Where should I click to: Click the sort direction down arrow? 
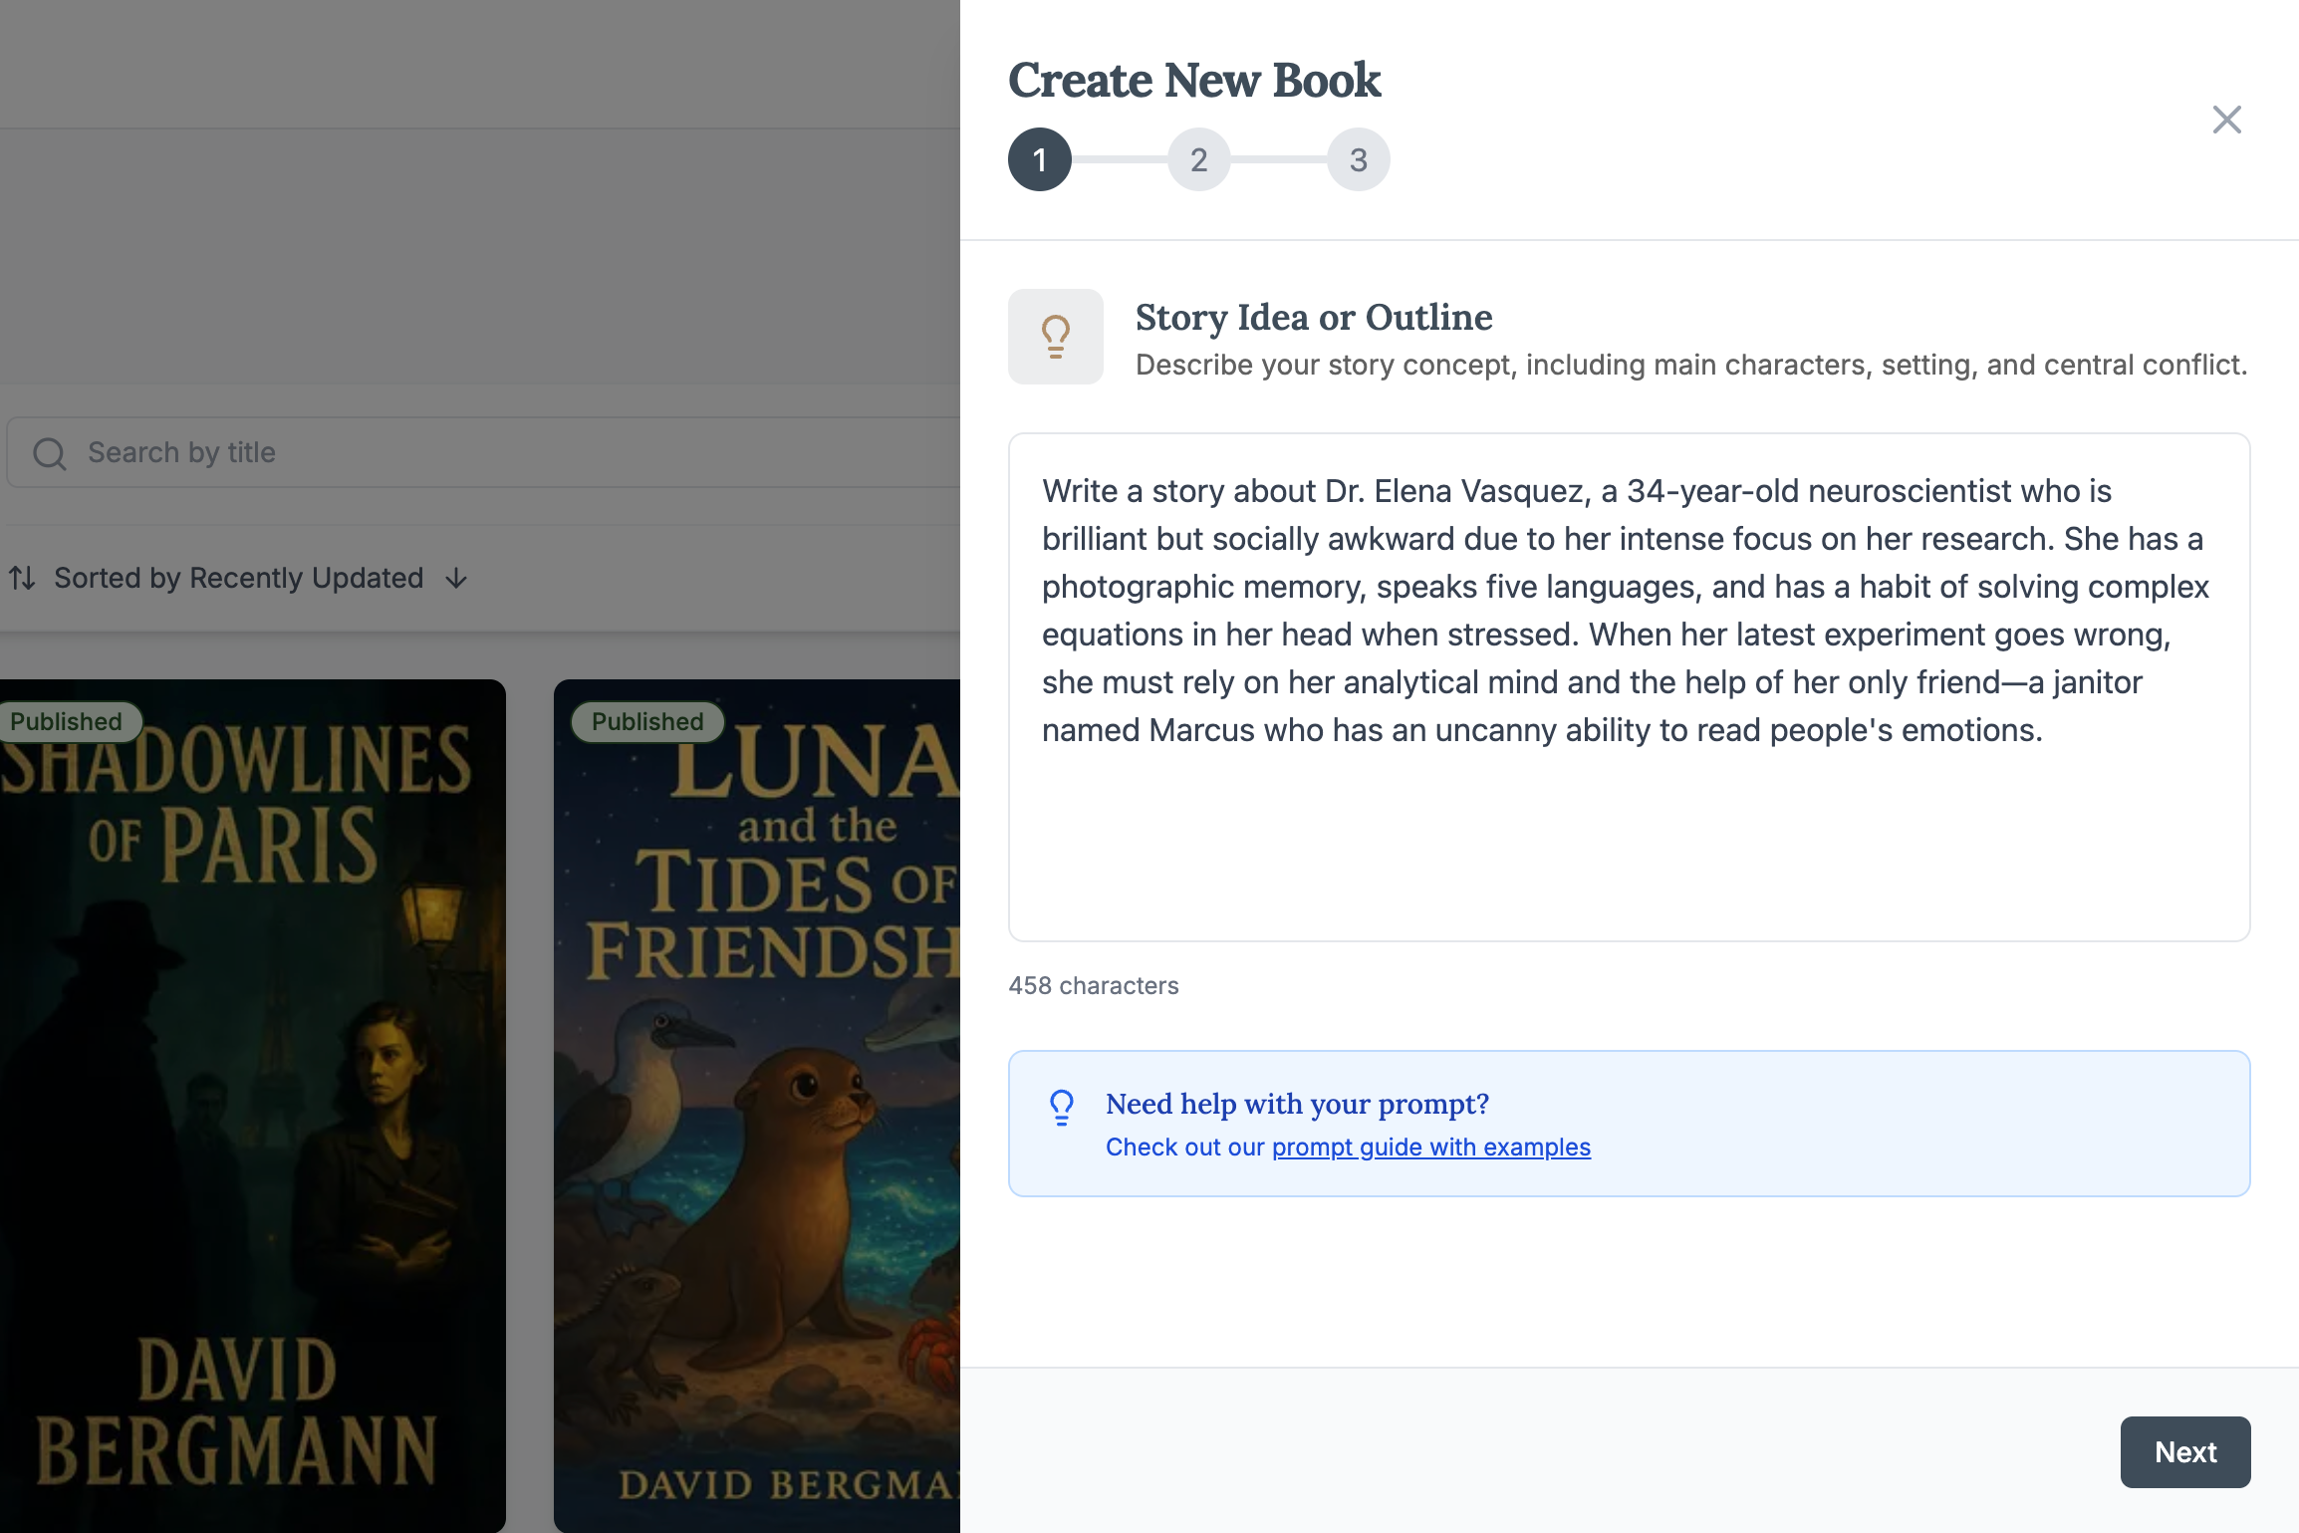point(456,578)
